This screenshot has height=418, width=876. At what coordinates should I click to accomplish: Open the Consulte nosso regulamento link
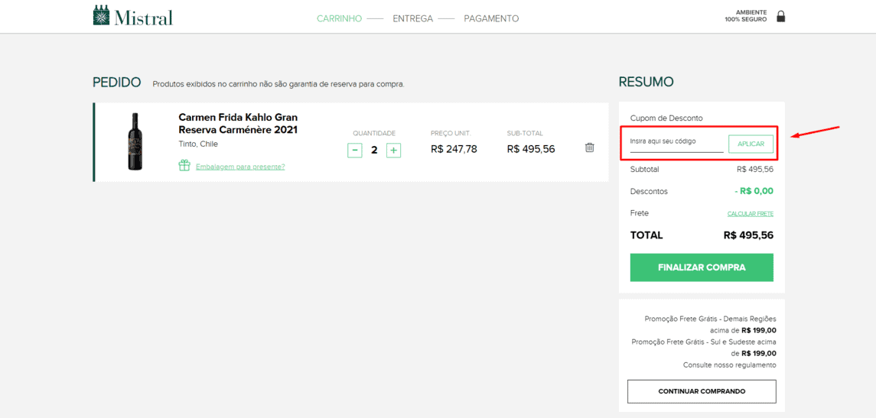pyautogui.click(x=730, y=365)
